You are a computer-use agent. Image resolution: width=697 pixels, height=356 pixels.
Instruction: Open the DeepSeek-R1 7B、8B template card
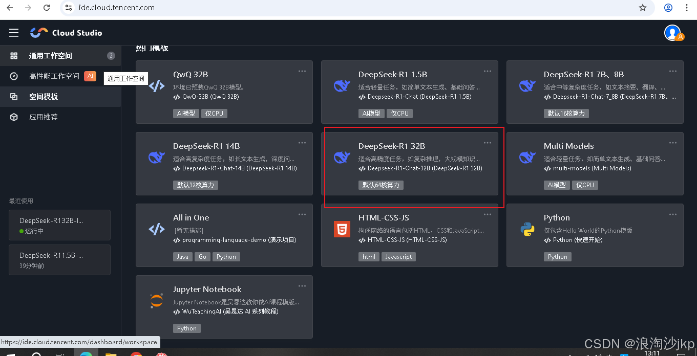(x=595, y=92)
